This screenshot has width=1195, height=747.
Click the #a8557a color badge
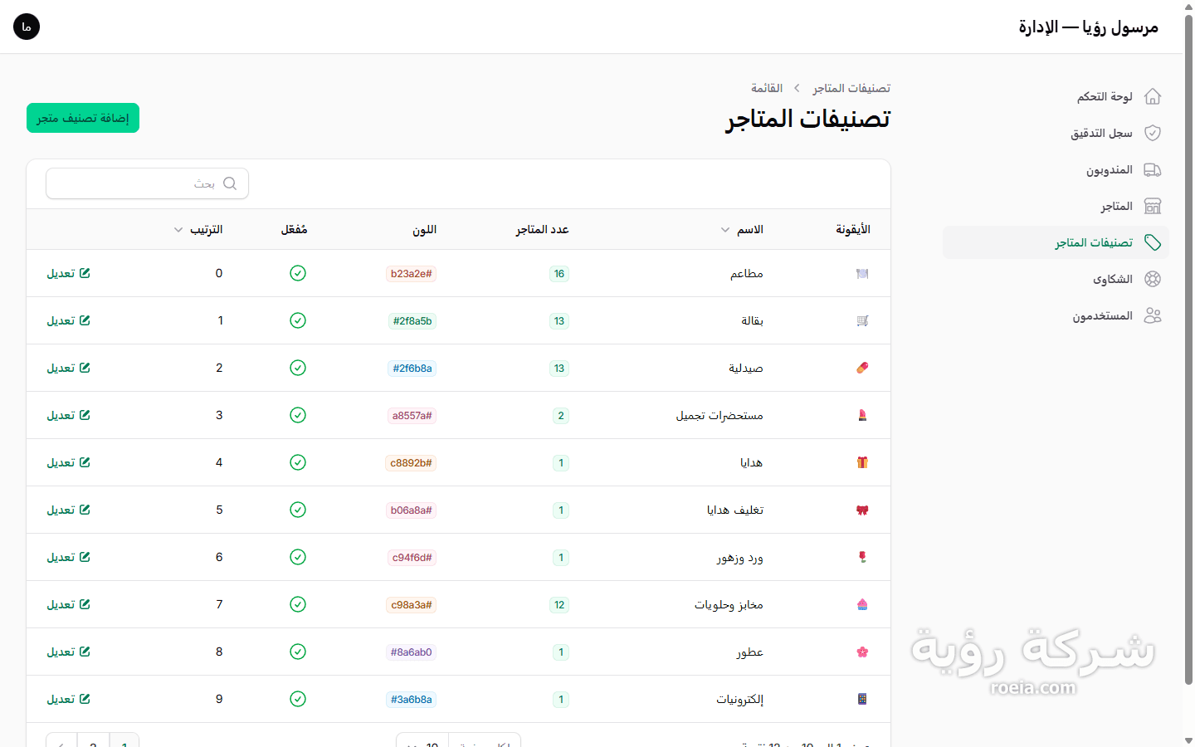[x=412, y=416]
